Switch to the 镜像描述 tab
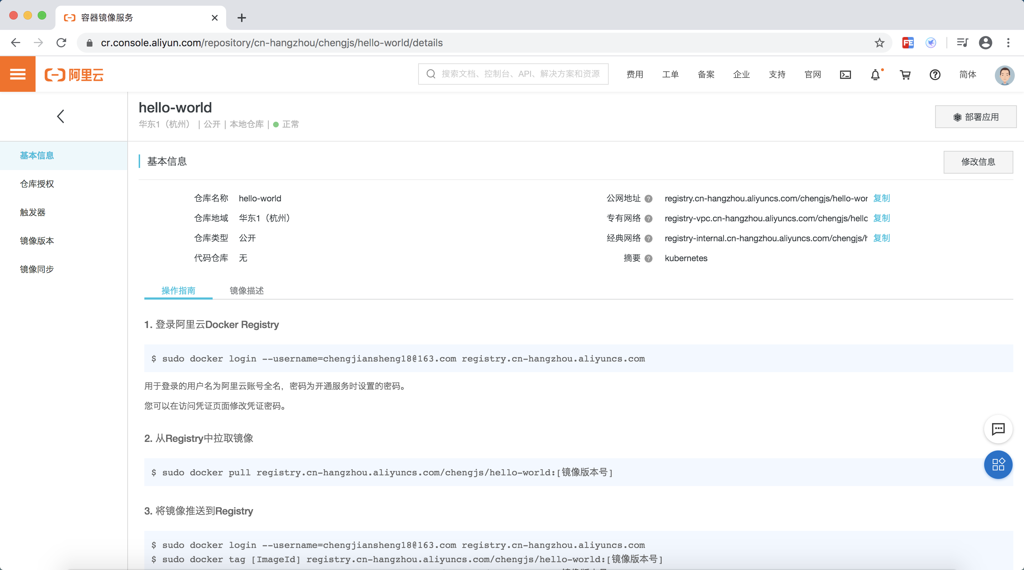The width and height of the screenshot is (1024, 570). pos(246,290)
